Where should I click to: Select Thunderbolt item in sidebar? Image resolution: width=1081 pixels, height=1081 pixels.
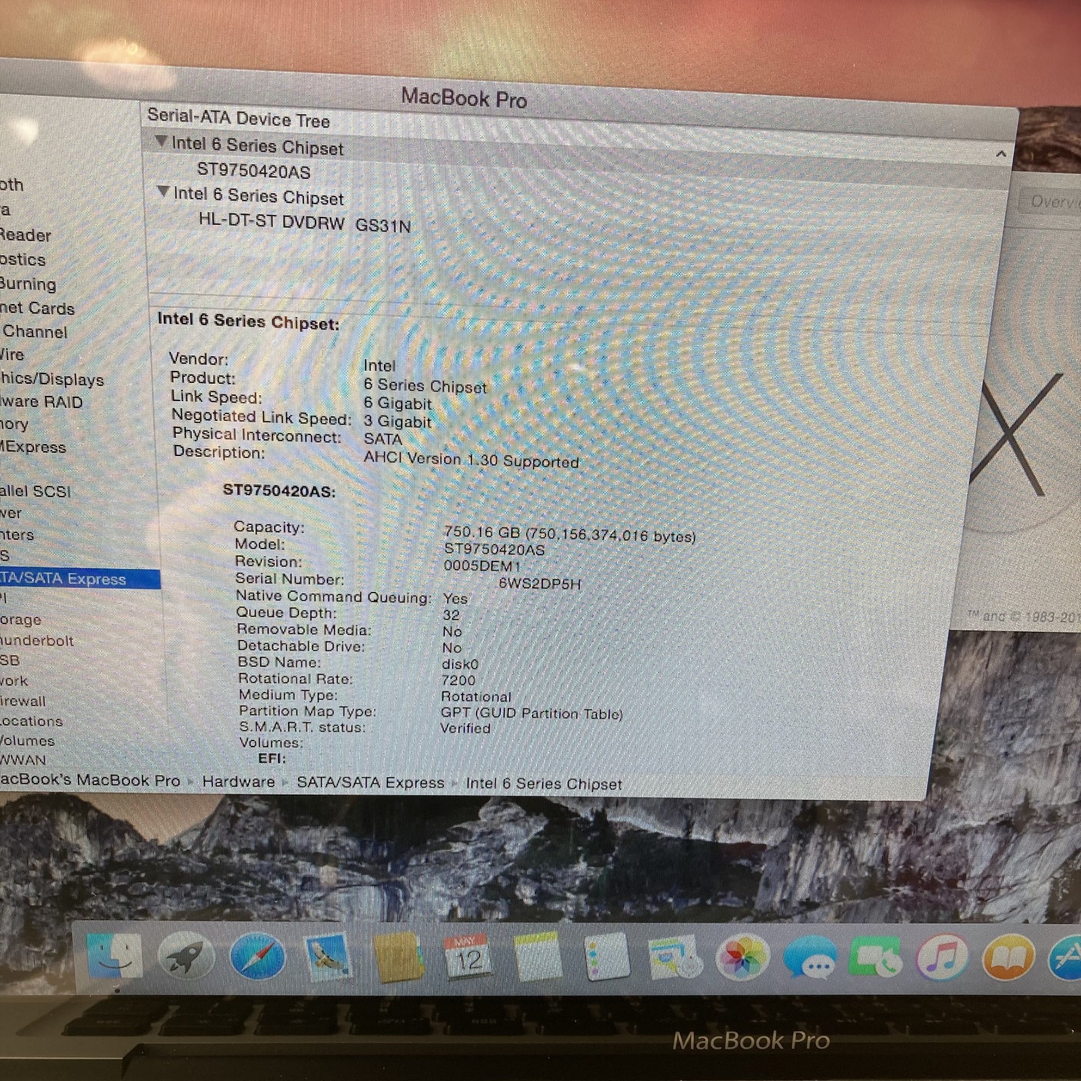tap(36, 640)
